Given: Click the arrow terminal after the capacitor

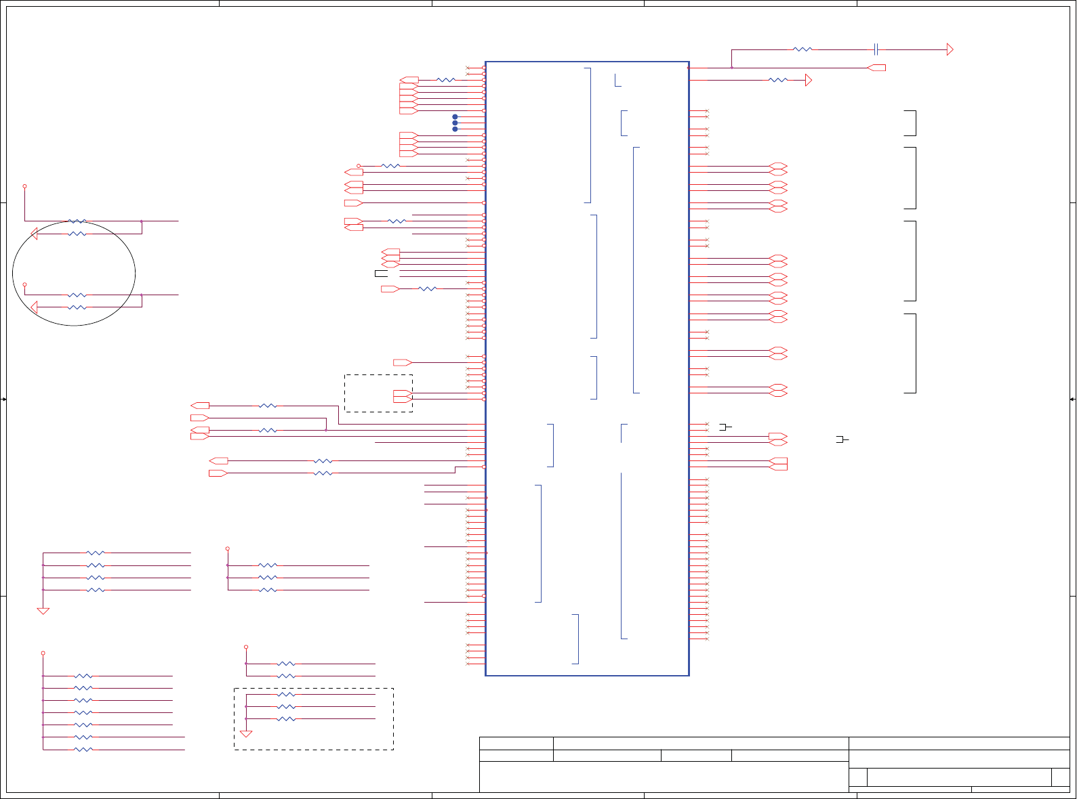Looking at the screenshot, I should tap(950, 49).
